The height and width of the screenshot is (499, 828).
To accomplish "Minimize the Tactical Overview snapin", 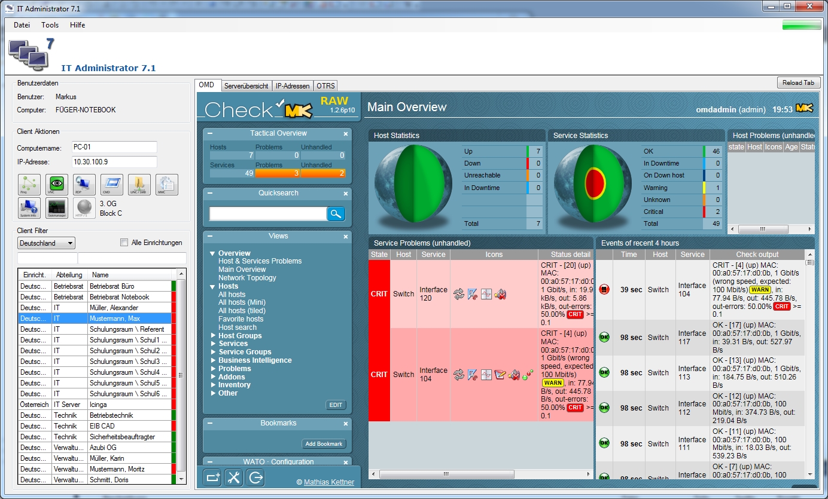I will tap(210, 134).
